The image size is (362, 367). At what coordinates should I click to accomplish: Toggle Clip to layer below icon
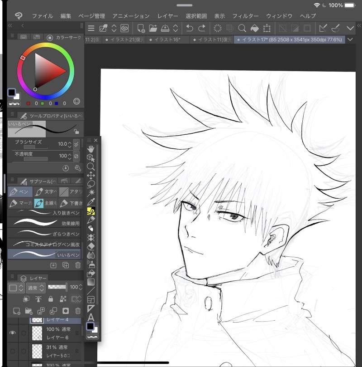[x=26, y=299]
